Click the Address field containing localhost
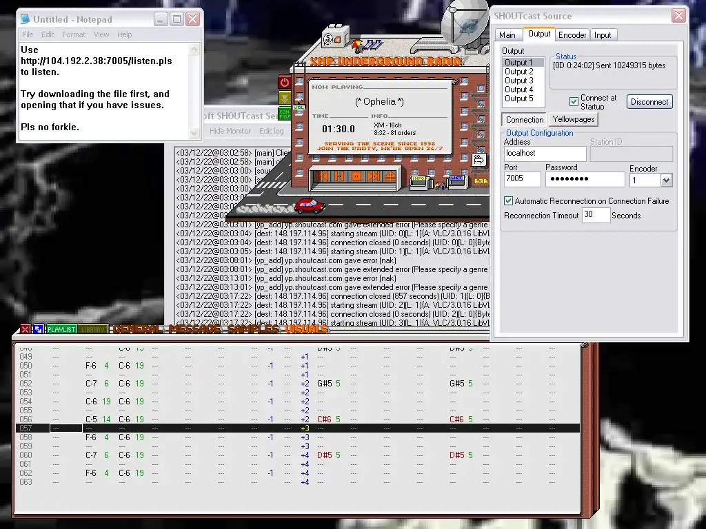This screenshot has width=706, height=529. click(x=545, y=154)
